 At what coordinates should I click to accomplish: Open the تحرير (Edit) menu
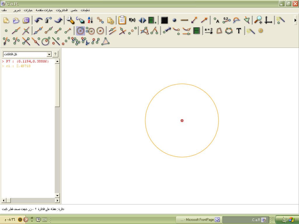pos(17,10)
